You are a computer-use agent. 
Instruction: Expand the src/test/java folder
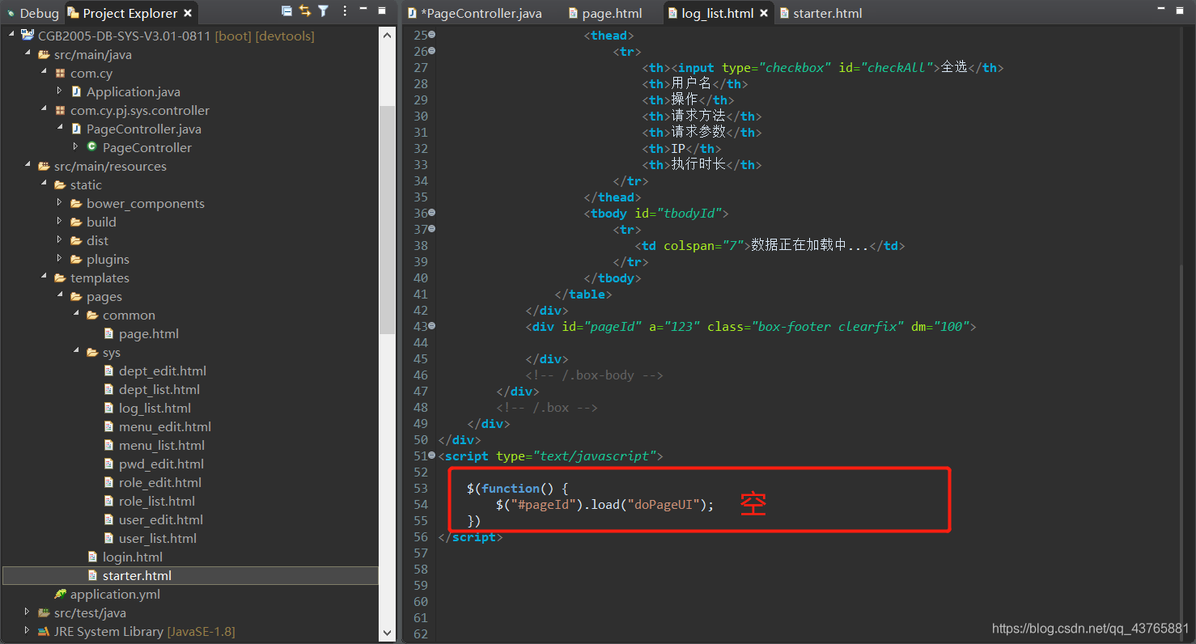[x=27, y=612]
